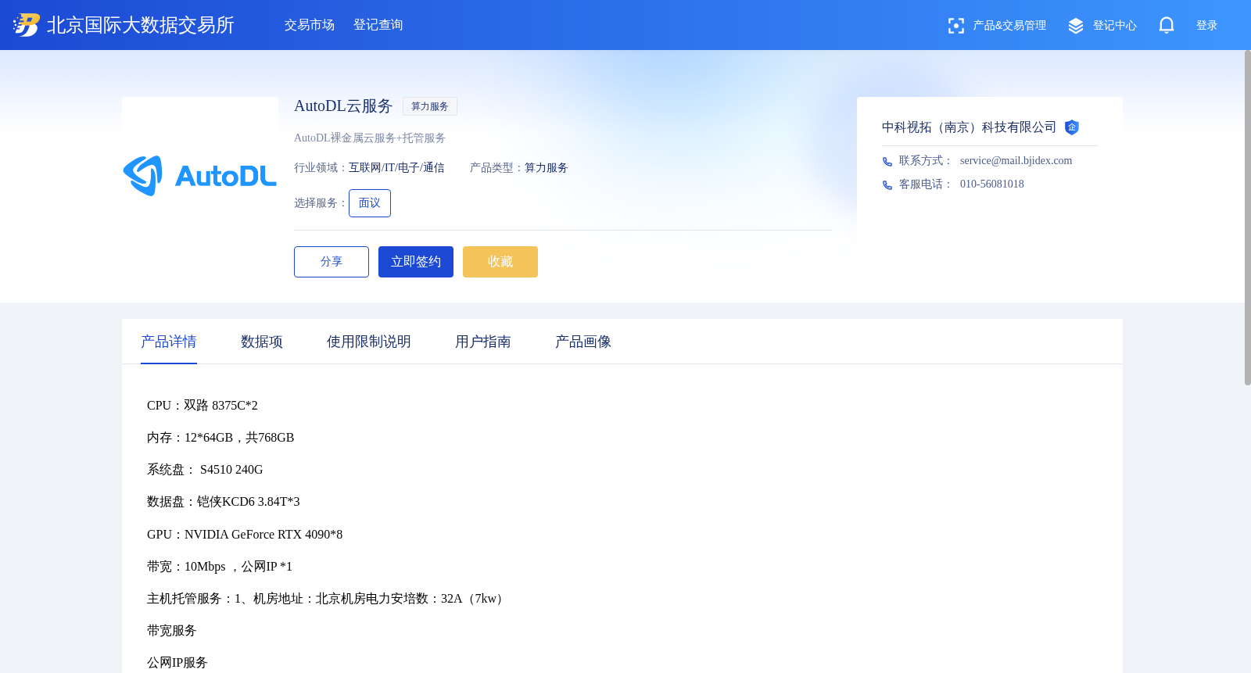Click the GPU NVIDIA GeForce RTX 4090*8 line
This screenshot has height=673, width=1251.
(245, 535)
